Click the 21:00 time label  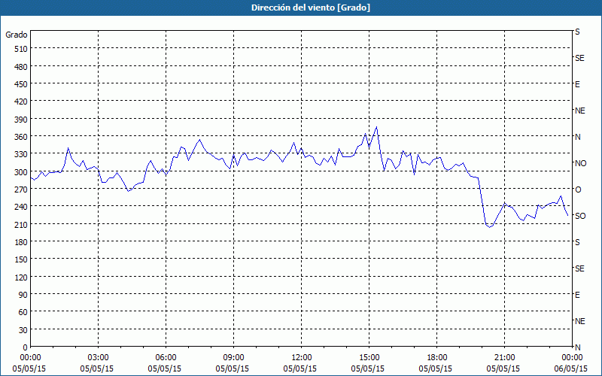504,358
